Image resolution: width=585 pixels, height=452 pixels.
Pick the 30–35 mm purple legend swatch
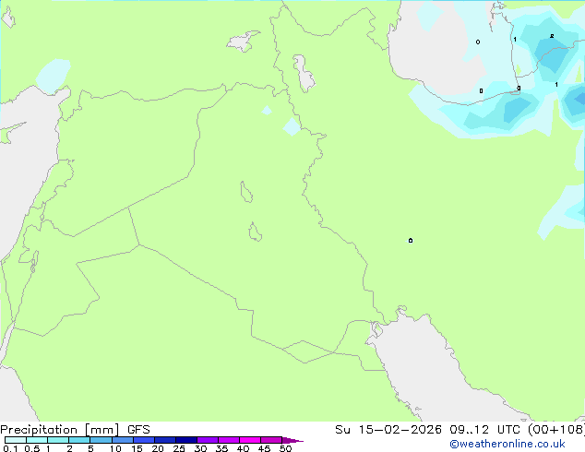(x=208, y=440)
